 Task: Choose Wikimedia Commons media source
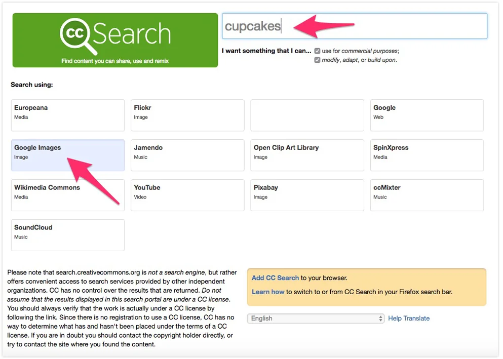[x=68, y=195]
